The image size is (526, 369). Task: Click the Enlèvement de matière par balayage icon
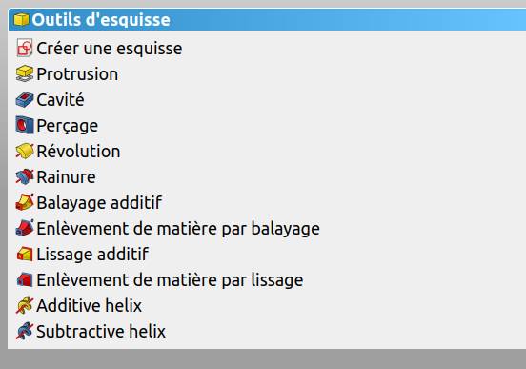tap(25, 228)
